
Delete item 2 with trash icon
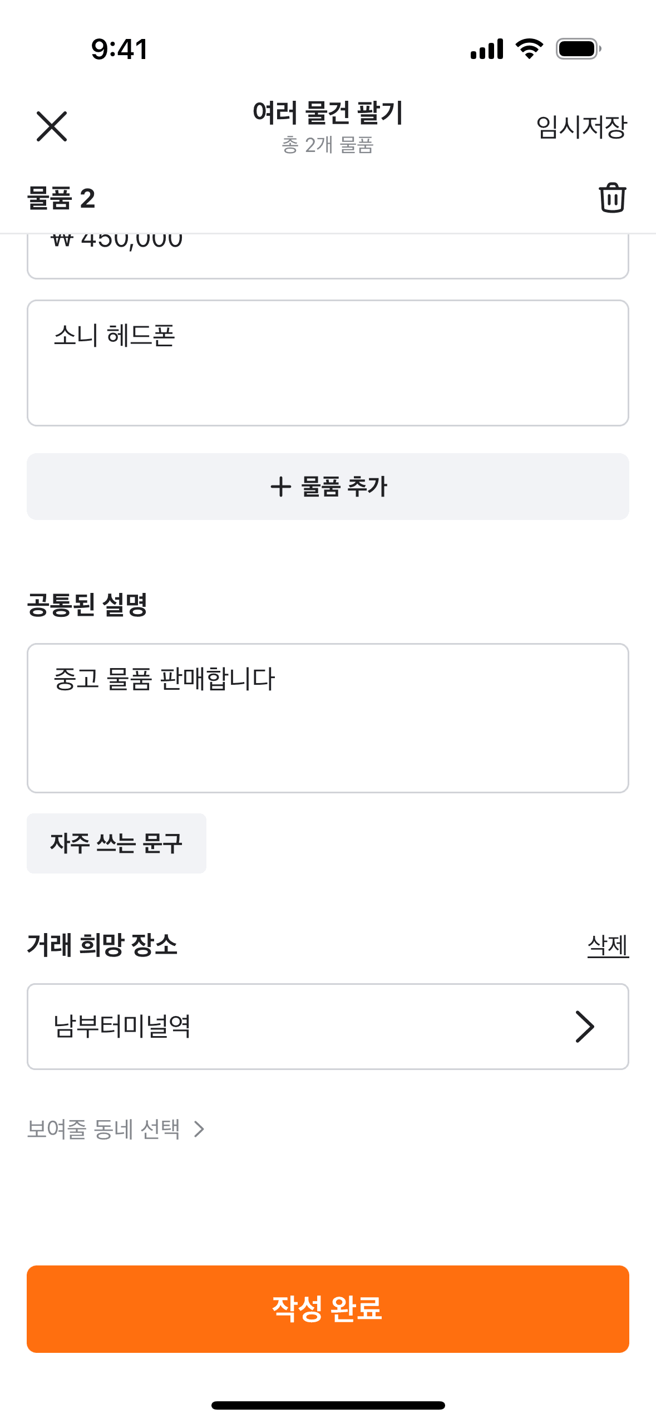click(612, 198)
